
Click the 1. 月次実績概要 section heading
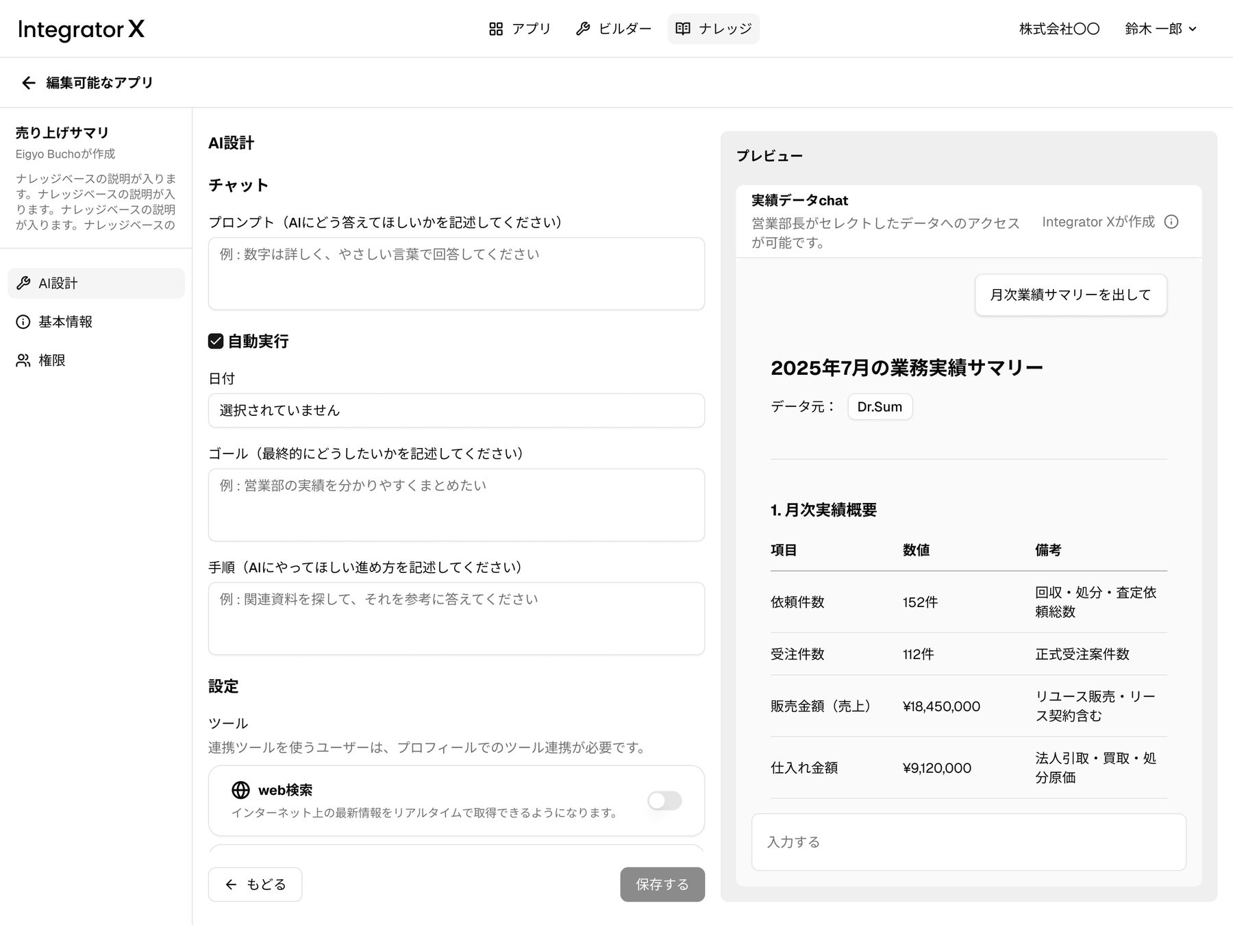pyautogui.click(x=823, y=510)
